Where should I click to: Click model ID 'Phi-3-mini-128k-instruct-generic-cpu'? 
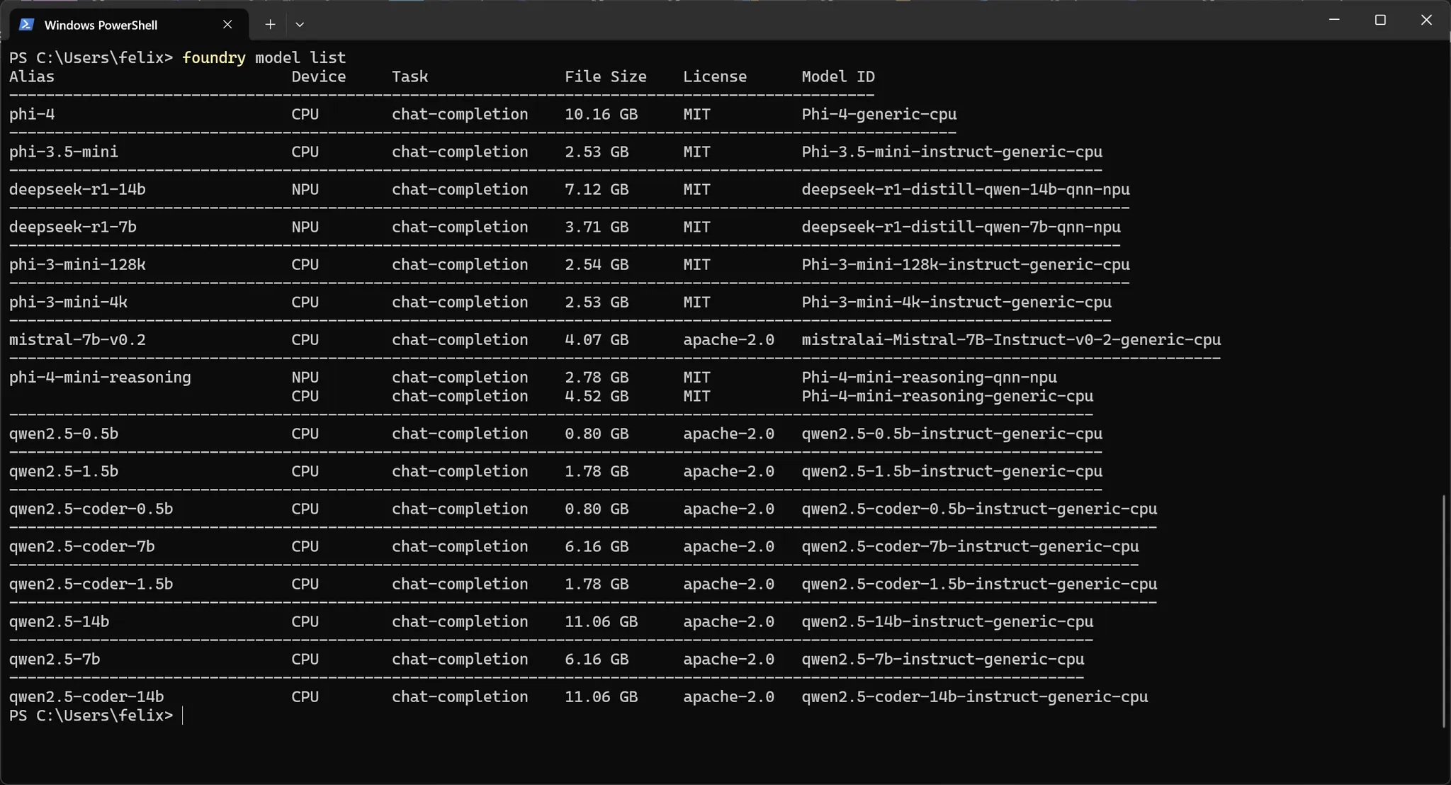point(966,264)
